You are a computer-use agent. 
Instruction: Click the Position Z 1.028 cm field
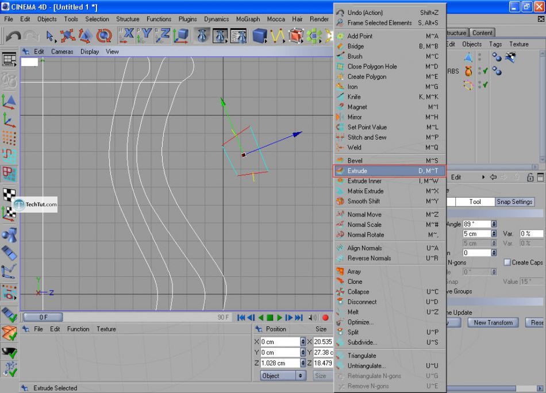(280, 363)
